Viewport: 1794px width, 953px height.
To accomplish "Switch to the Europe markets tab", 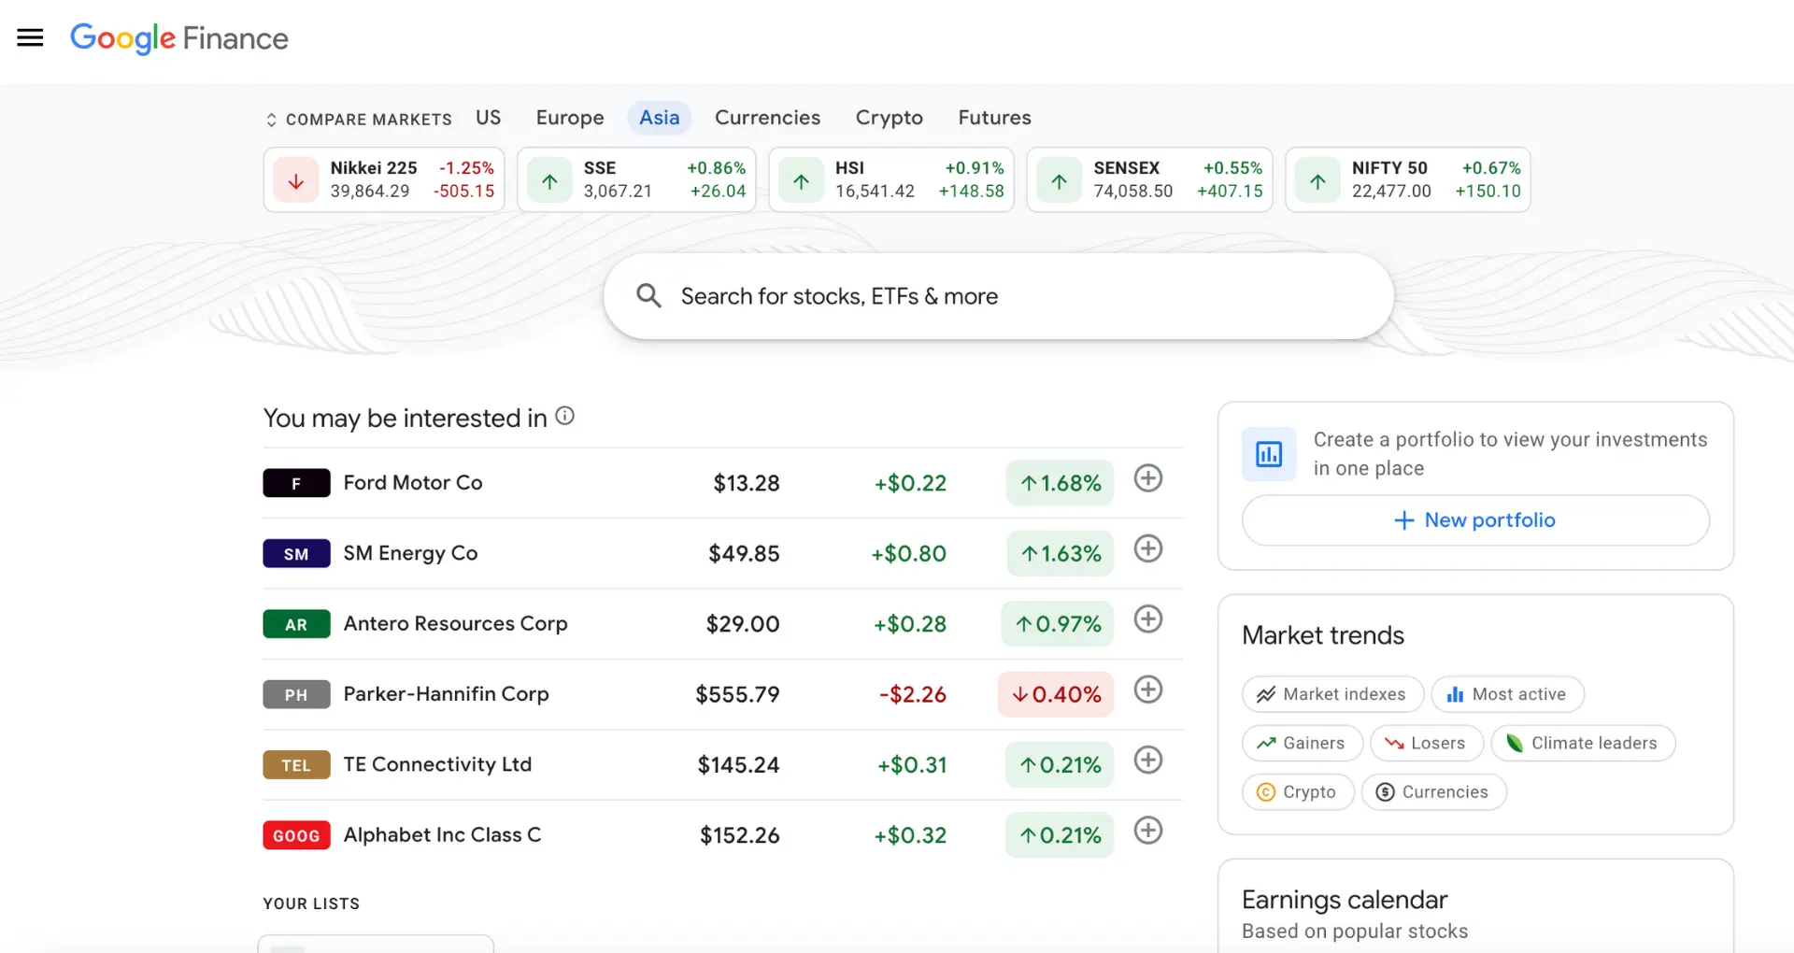I will (x=570, y=118).
